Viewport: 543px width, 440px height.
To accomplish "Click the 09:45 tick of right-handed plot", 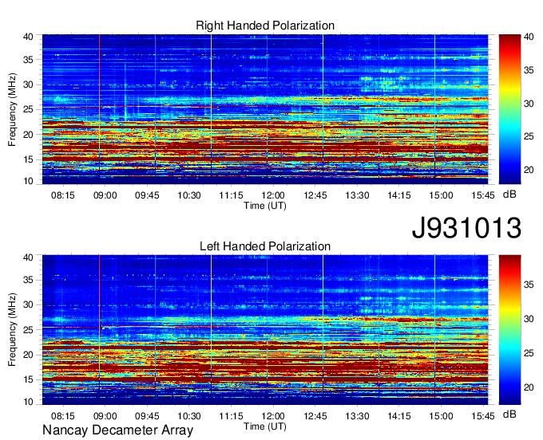I will point(147,195).
